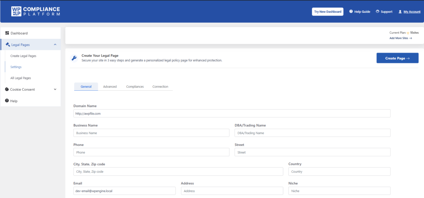Open the My Account link
This screenshot has width=424, height=198.
point(412,12)
